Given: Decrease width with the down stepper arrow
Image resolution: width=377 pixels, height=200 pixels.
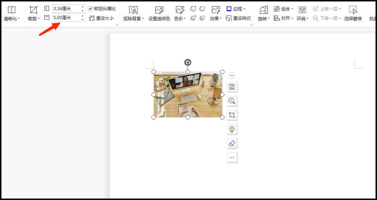Looking at the screenshot, I should coord(83,19).
